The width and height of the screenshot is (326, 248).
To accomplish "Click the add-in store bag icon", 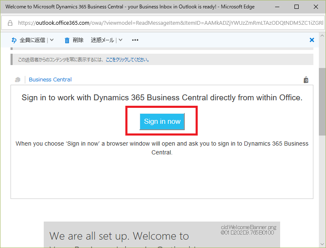I will (x=306, y=80).
